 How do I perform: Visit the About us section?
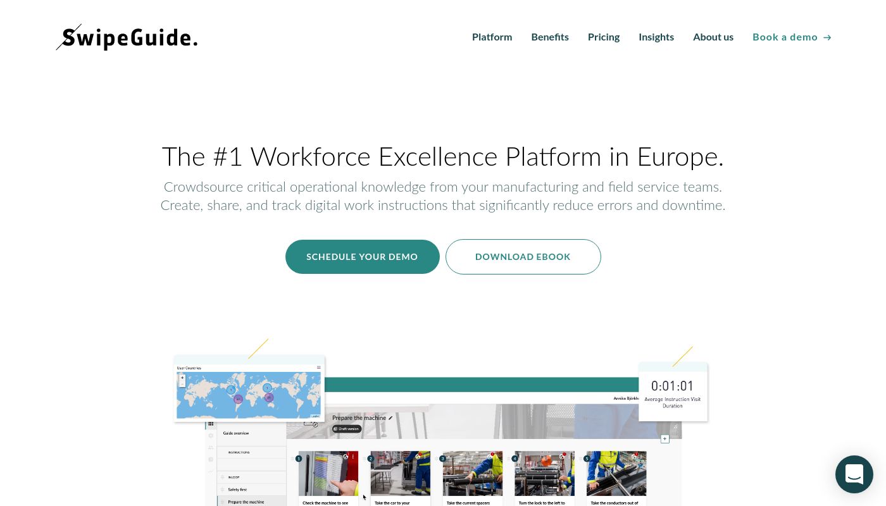713,37
